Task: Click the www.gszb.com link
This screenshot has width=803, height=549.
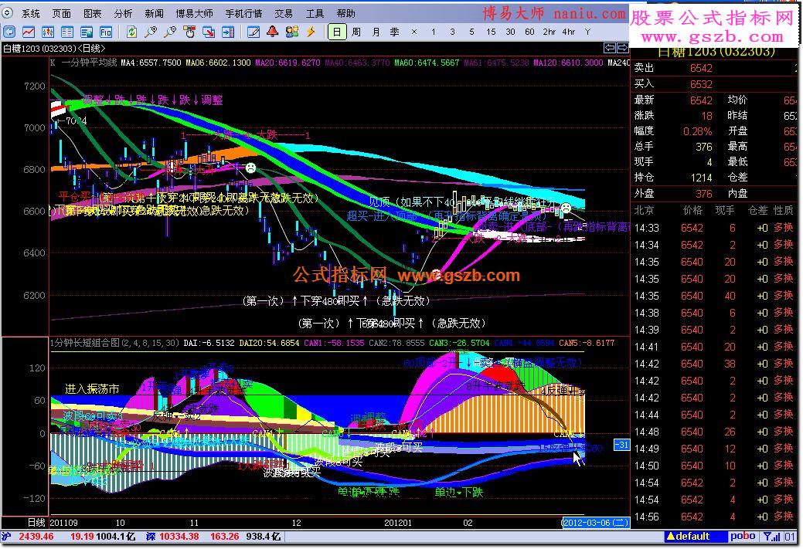Action: (712, 37)
